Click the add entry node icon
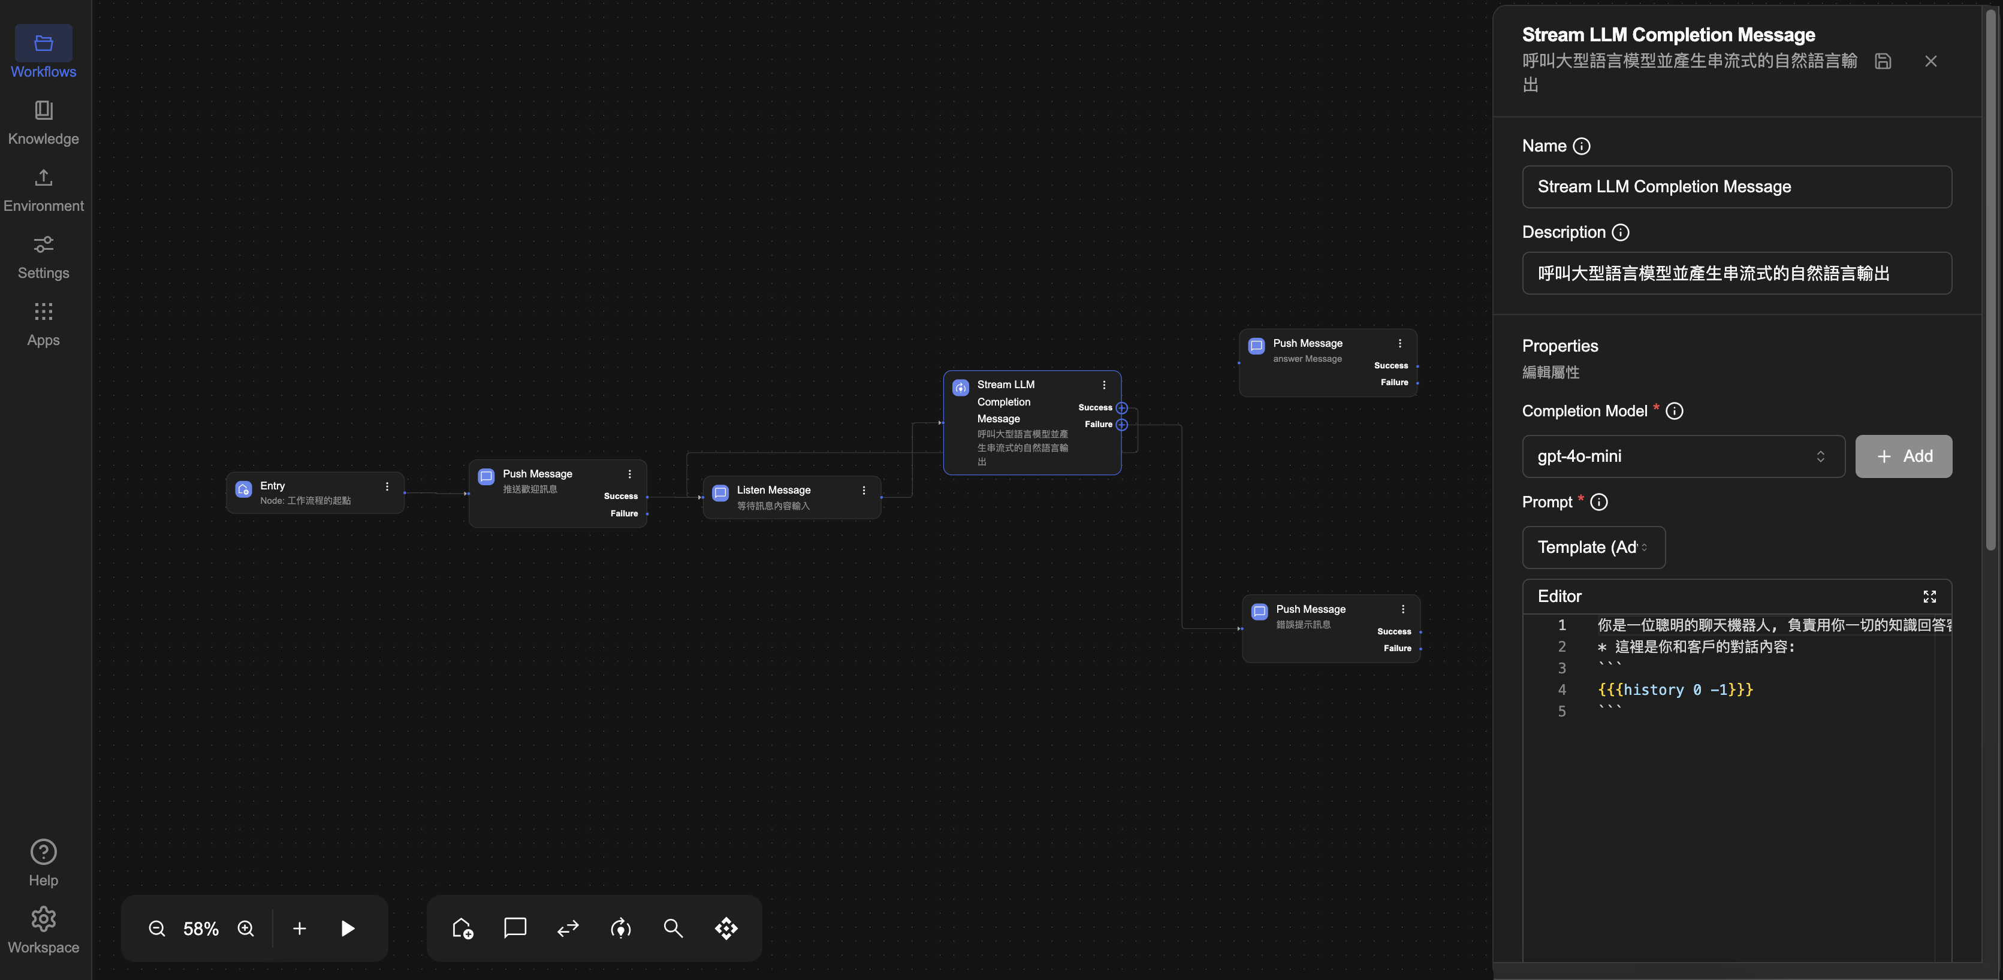Image resolution: width=2003 pixels, height=980 pixels. [x=463, y=928]
